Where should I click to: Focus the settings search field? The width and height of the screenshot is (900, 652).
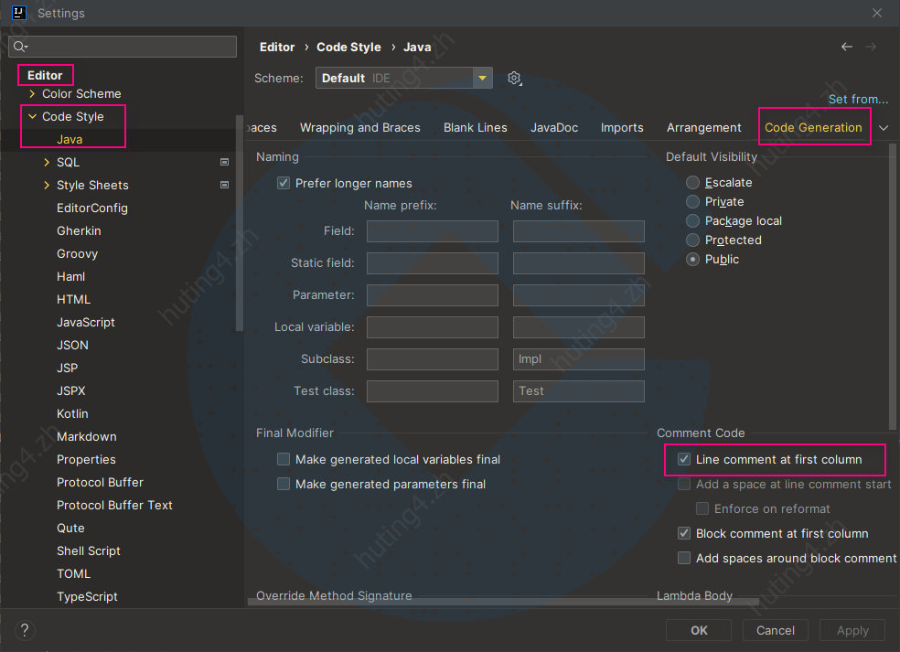pos(123,47)
